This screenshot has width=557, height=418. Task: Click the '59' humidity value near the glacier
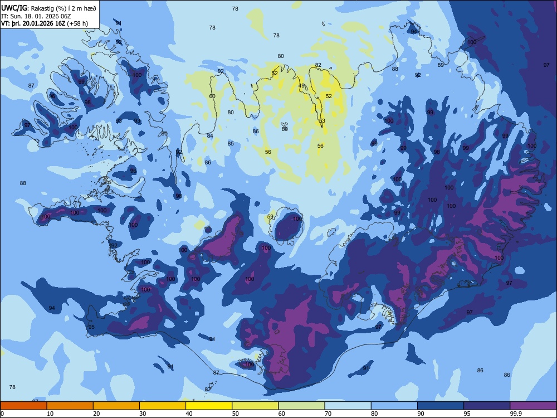270,216
